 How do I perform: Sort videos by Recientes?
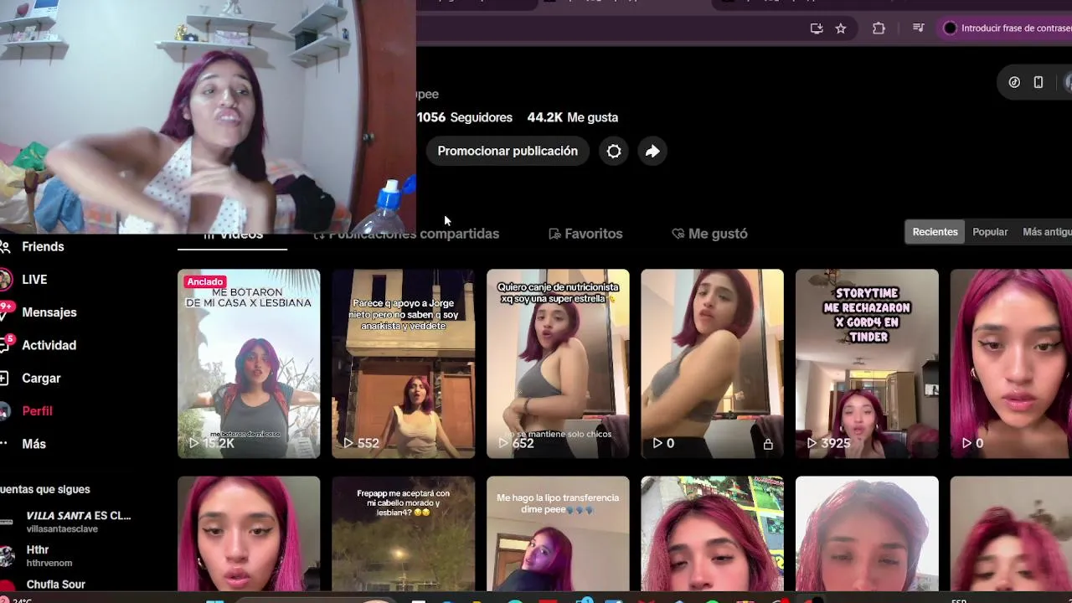[x=935, y=232]
